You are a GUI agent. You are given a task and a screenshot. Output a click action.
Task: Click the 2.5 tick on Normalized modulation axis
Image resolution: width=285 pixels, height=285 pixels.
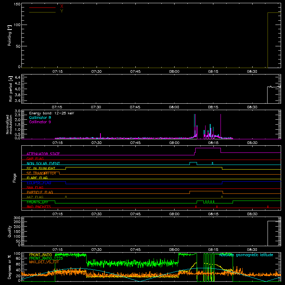(17, 115)
